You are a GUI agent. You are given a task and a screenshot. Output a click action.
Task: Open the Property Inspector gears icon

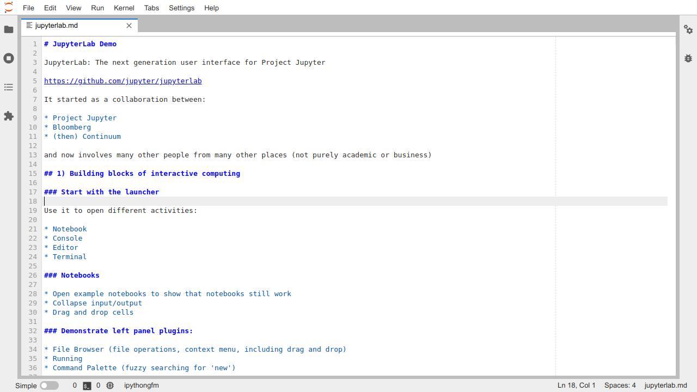(x=688, y=29)
